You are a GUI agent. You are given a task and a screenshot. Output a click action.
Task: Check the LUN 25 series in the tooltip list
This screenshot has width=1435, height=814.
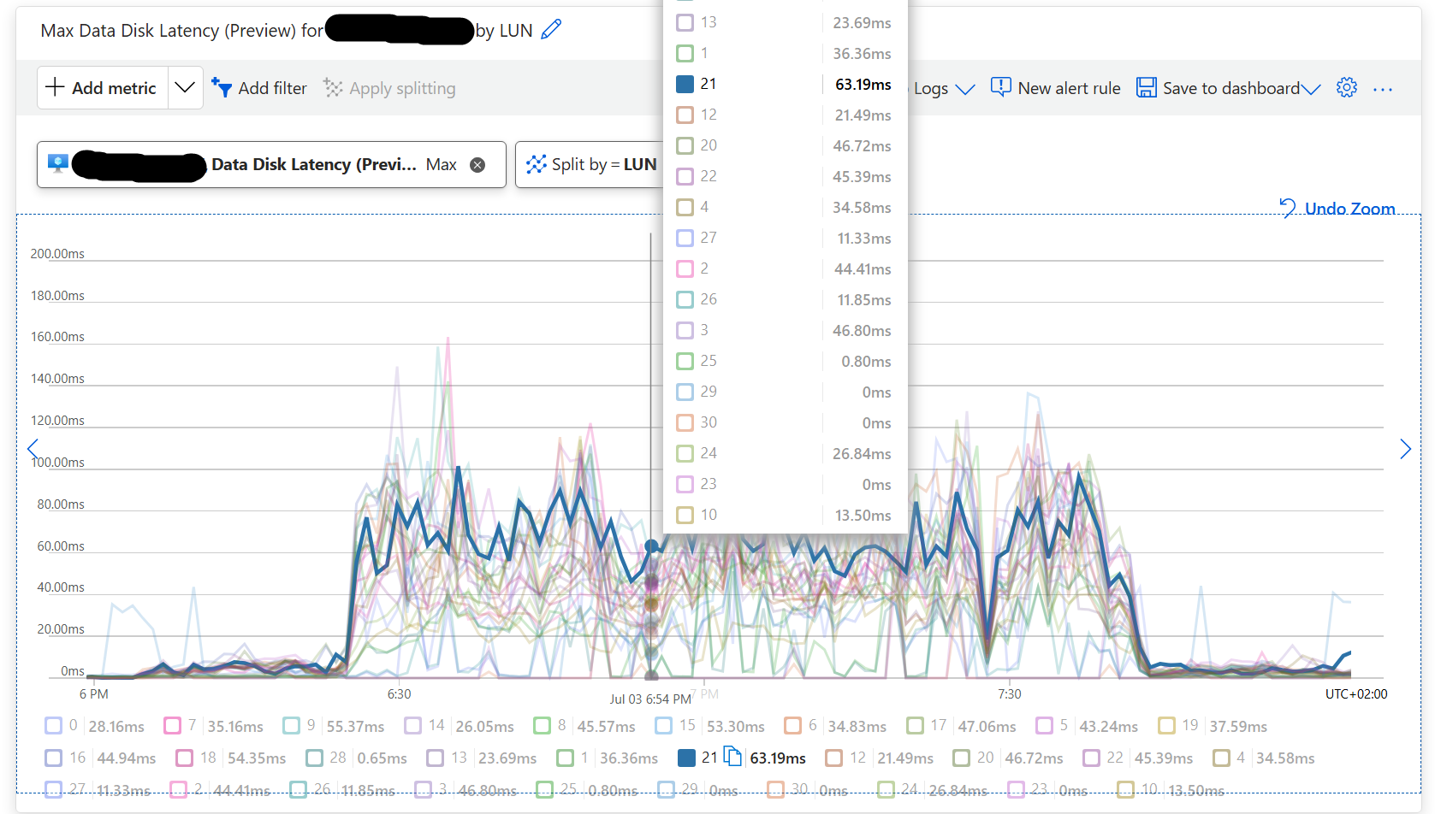click(x=685, y=360)
